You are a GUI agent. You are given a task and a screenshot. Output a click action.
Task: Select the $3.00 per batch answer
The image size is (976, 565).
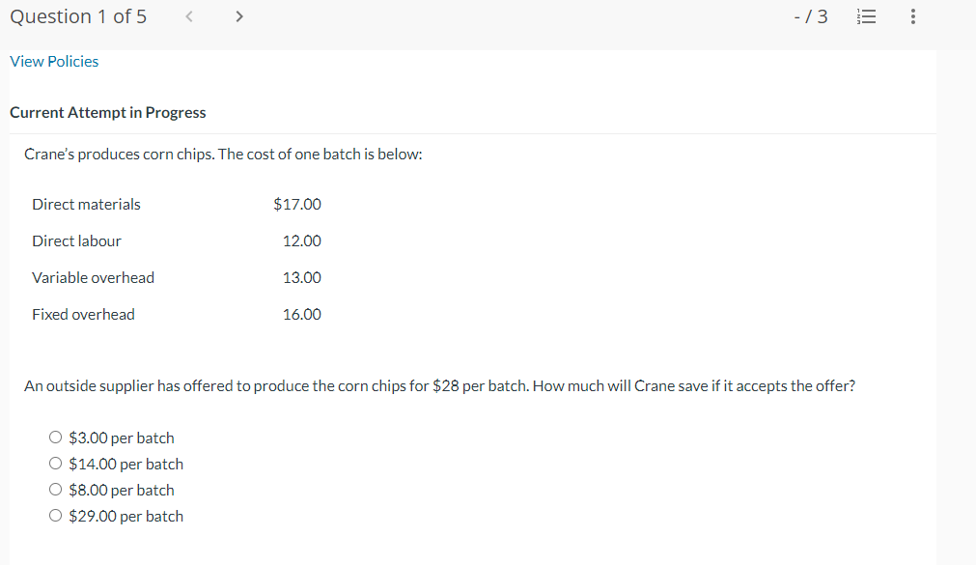pyautogui.click(x=56, y=437)
